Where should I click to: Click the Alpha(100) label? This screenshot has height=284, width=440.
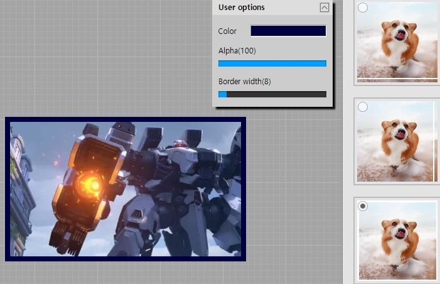pos(237,50)
